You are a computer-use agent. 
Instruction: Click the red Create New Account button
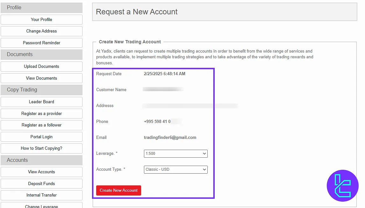point(118,190)
